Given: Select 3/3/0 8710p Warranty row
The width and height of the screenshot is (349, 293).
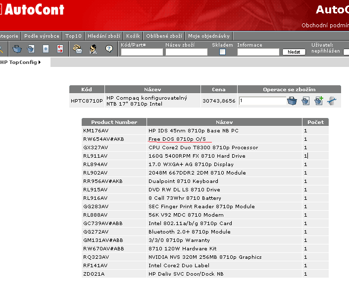Looking at the screenshot, I should coord(205,240).
